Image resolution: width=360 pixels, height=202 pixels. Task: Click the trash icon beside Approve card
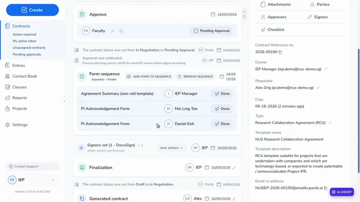pyautogui.click(x=244, y=17)
